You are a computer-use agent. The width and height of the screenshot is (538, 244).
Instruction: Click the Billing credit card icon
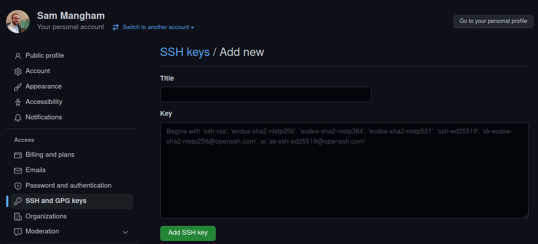pyautogui.click(x=18, y=155)
